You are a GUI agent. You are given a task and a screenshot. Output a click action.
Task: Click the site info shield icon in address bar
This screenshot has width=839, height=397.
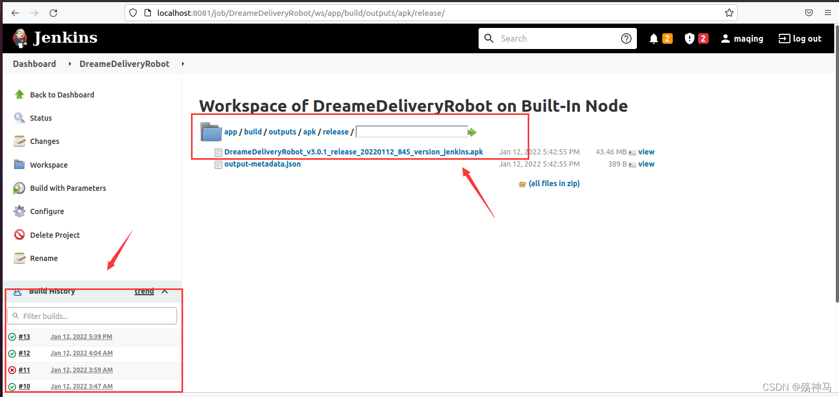(133, 13)
